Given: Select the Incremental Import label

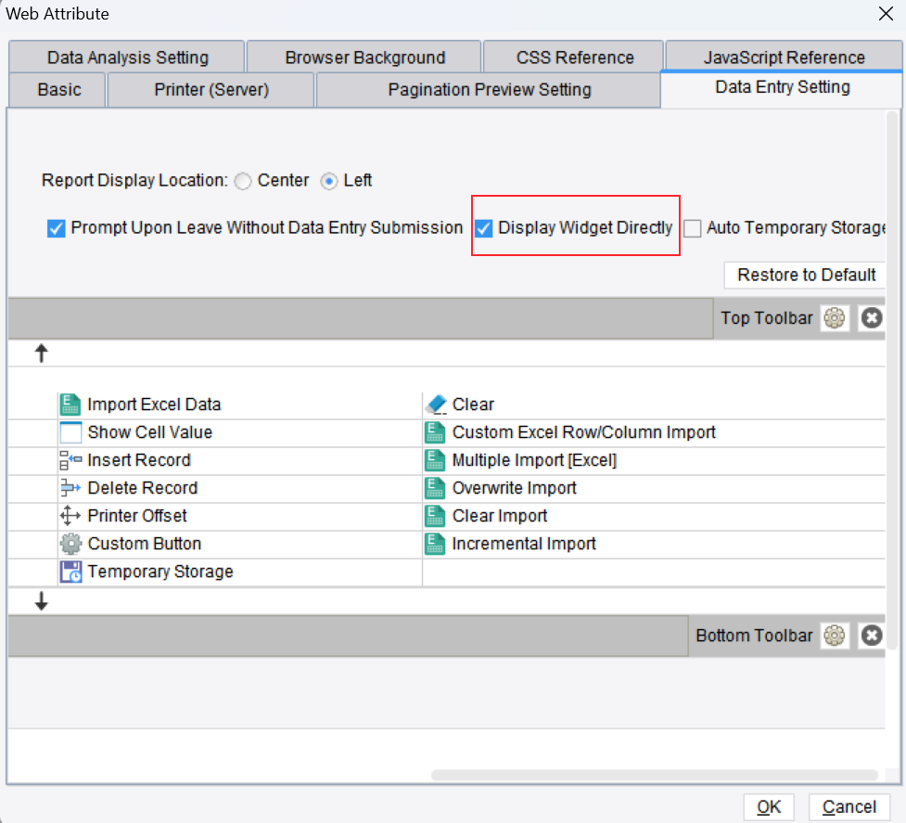Looking at the screenshot, I should tap(524, 544).
